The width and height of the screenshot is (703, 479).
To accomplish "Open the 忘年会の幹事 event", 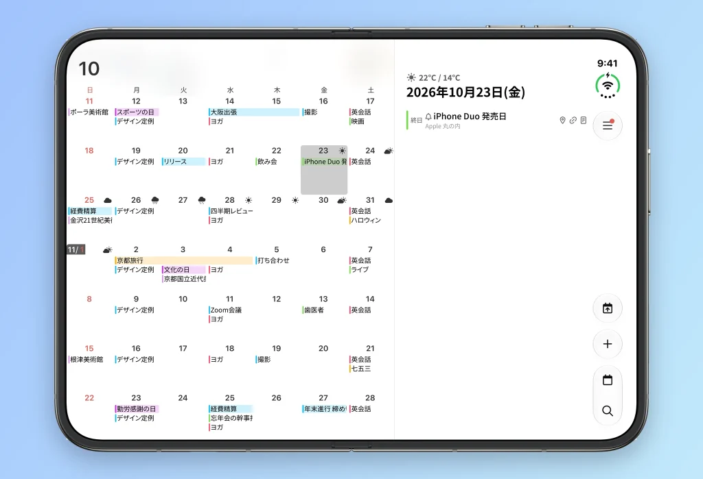I will pos(231,418).
